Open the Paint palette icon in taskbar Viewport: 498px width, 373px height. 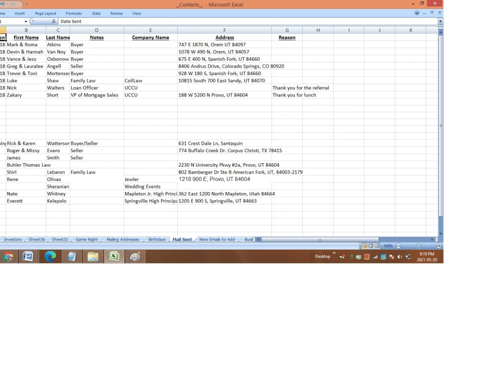[x=135, y=256]
